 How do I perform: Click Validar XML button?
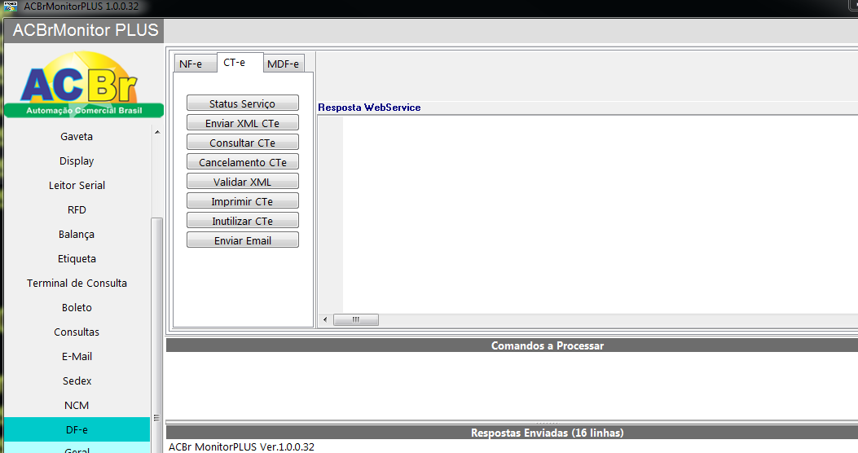tap(242, 182)
